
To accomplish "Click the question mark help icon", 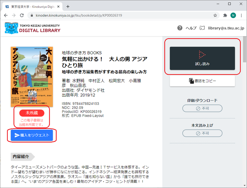I will tap(180, 28).
